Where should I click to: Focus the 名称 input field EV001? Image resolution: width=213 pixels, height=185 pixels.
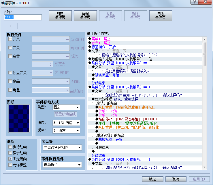tap(23, 17)
